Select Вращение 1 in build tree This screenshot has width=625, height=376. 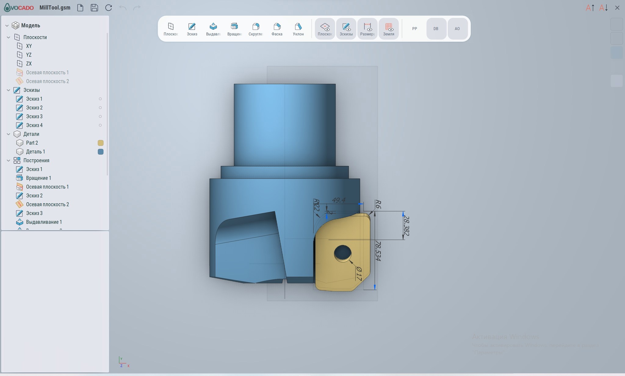38,178
